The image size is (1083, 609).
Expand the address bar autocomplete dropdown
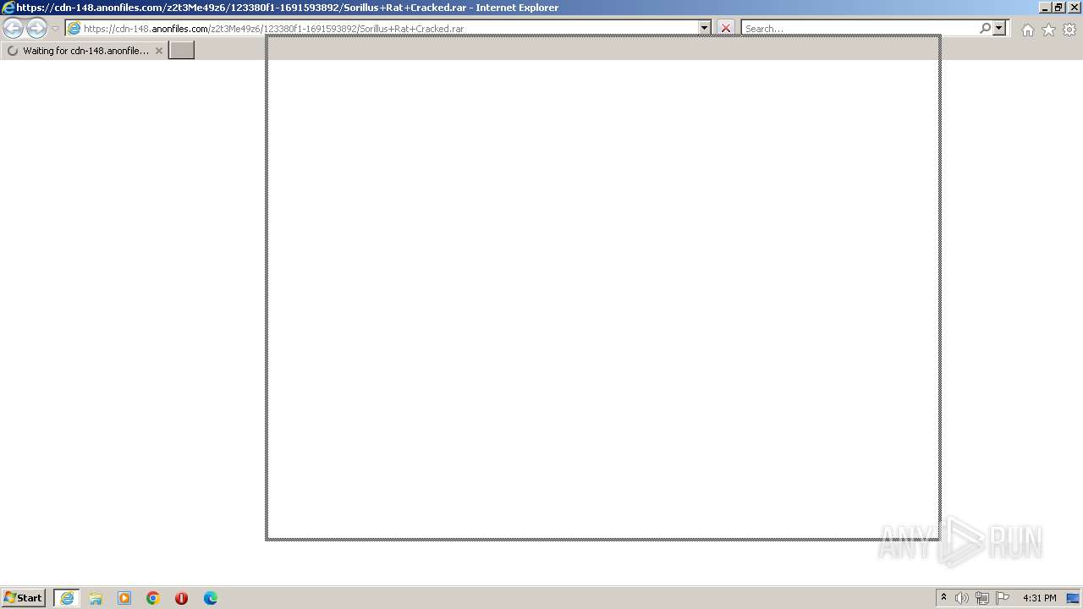tap(704, 28)
